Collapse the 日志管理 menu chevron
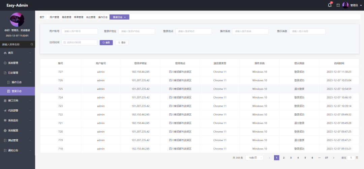The width and height of the screenshot is (364, 169). pyautogui.click(x=30, y=73)
